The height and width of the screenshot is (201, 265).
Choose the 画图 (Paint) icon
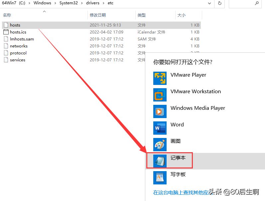pos(160,145)
